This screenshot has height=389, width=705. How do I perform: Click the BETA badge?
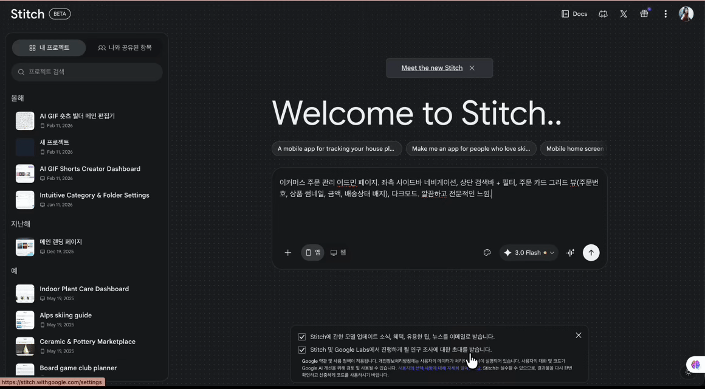tap(60, 14)
